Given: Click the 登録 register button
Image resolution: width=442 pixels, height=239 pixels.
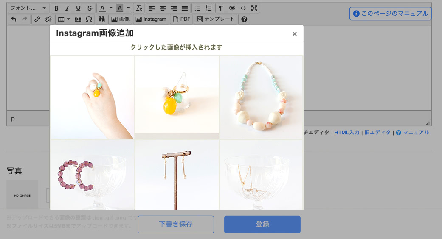Looking at the screenshot, I should (262, 224).
